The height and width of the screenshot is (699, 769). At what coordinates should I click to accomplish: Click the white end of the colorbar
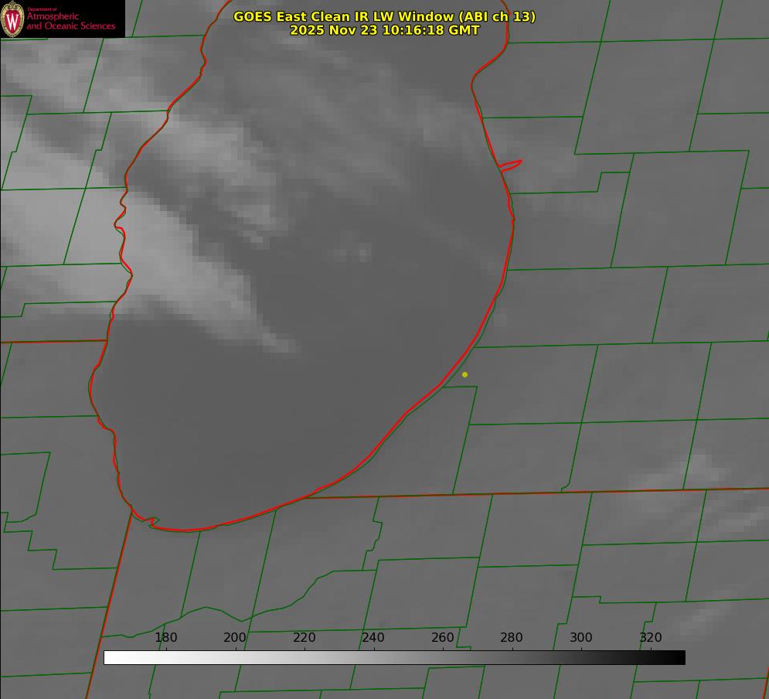tap(109, 657)
